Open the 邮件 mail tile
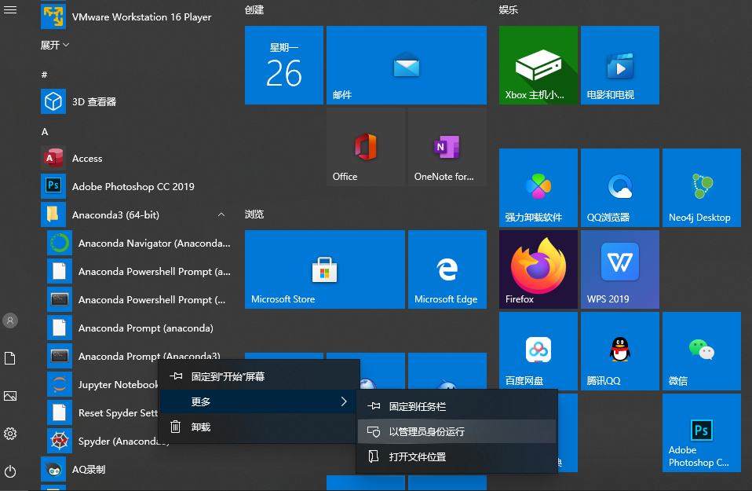This screenshot has height=491, width=752. 406,65
